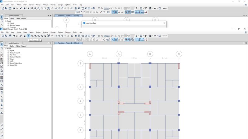This screenshot has height=139, width=248.
Task: Click the New Model icon in front window
Action: coord(3,36)
